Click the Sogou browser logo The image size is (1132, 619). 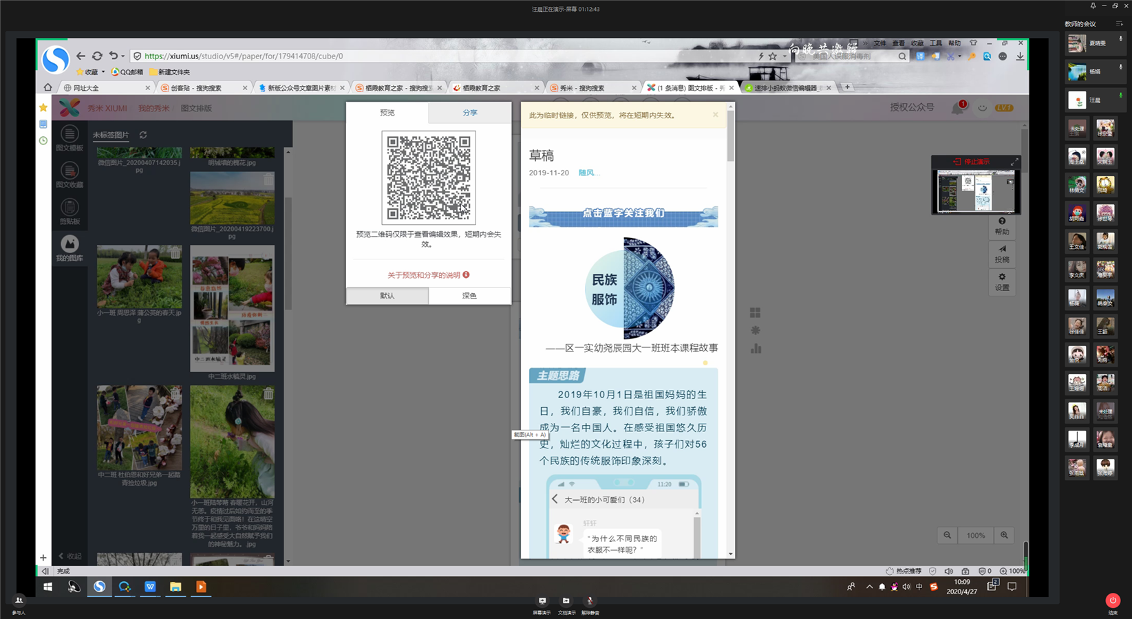click(56, 59)
